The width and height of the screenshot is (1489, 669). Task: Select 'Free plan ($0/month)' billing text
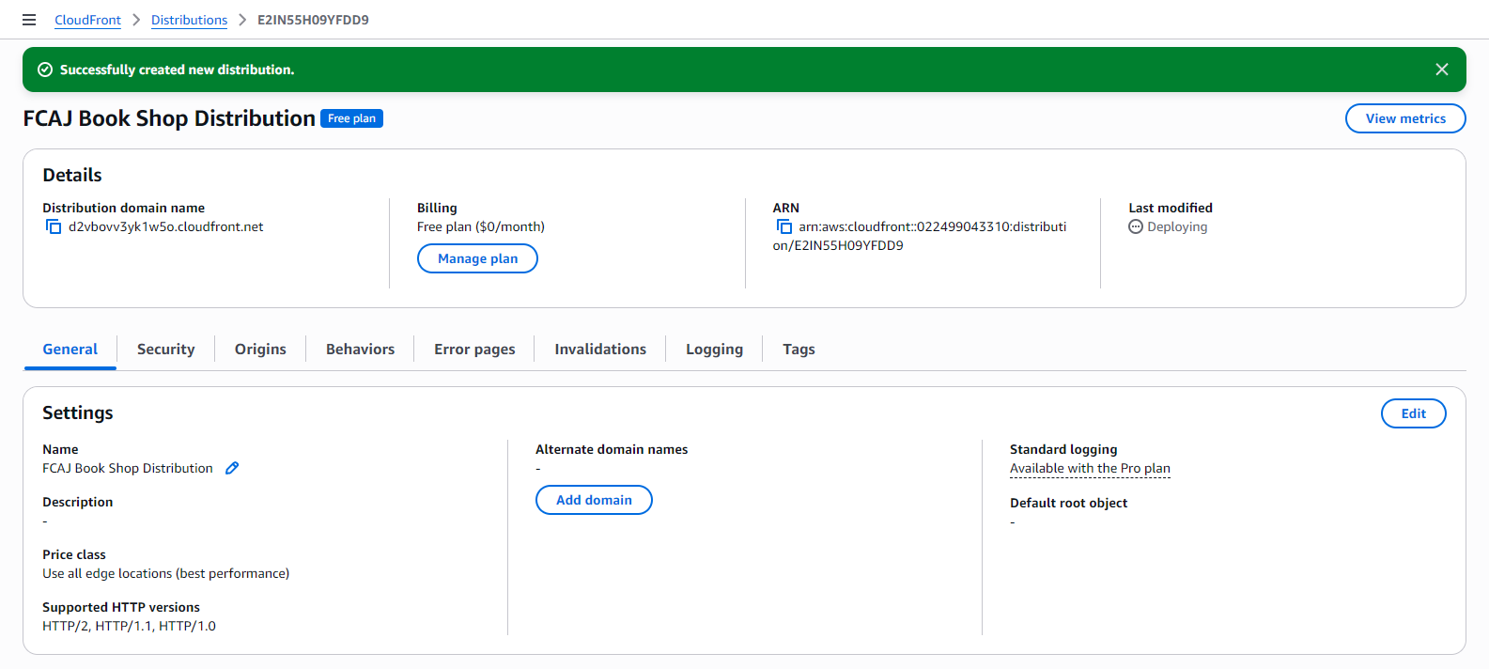[481, 226]
